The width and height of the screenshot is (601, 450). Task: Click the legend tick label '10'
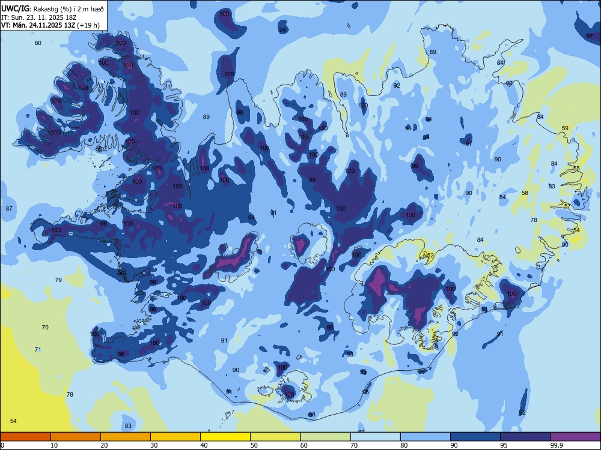coord(54,445)
